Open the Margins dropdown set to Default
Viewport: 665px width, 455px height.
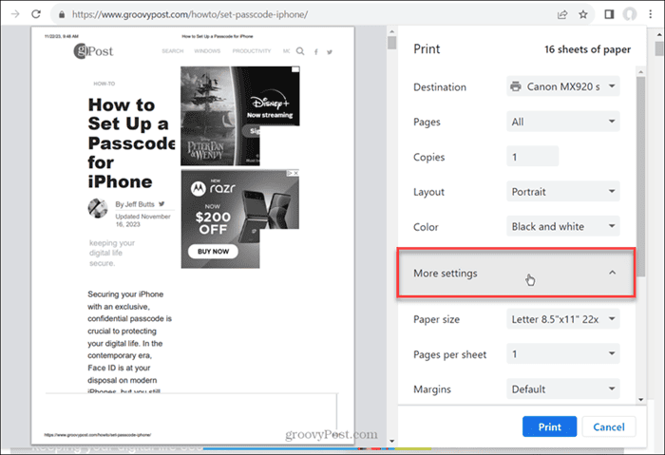pos(563,389)
